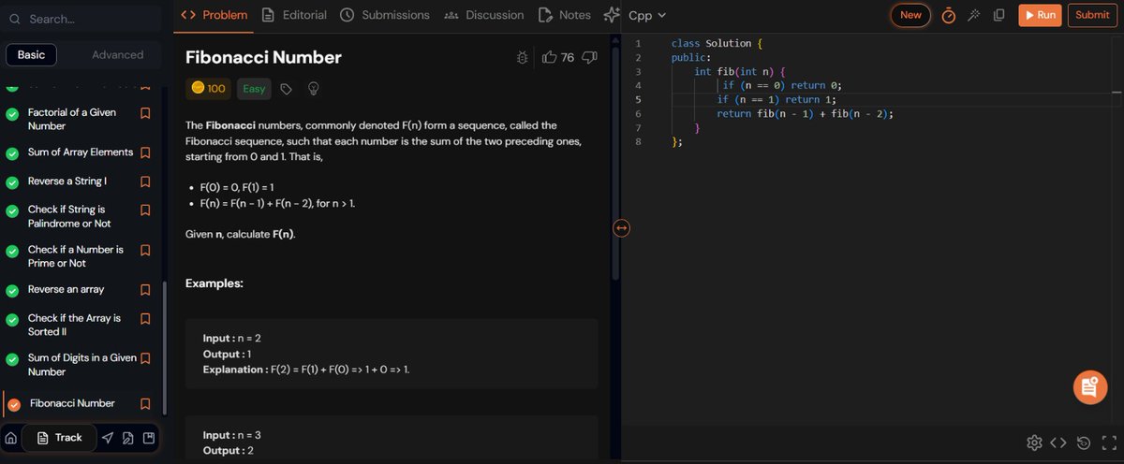Open Sum of Array Elements problem
The height and width of the screenshot is (464, 1124).
[81, 152]
